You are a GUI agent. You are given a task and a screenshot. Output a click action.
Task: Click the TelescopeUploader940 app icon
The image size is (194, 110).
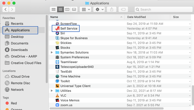coord(57,67)
